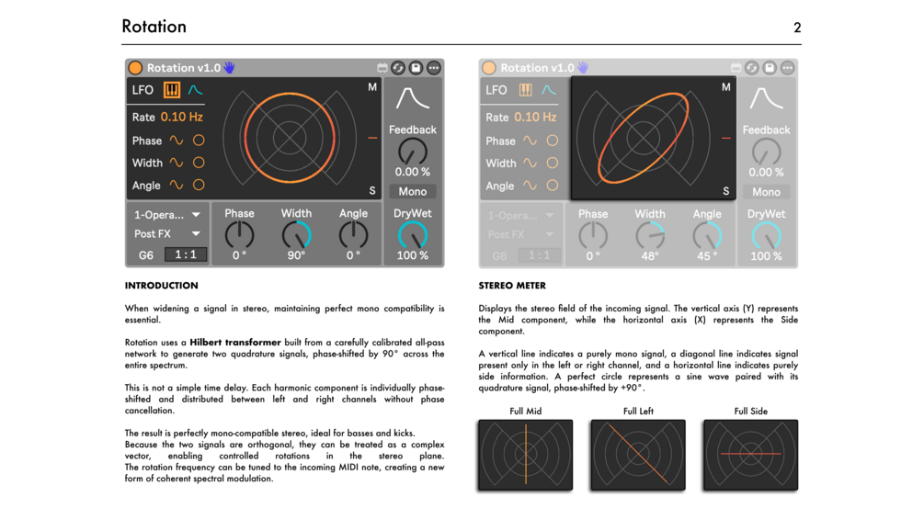The width and height of the screenshot is (924, 519).
Task: Click the save preset disk icon, first Rotation device
Action: click(416, 68)
